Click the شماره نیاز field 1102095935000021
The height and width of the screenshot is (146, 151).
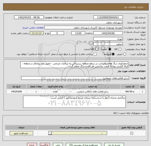[x=108, y=17]
